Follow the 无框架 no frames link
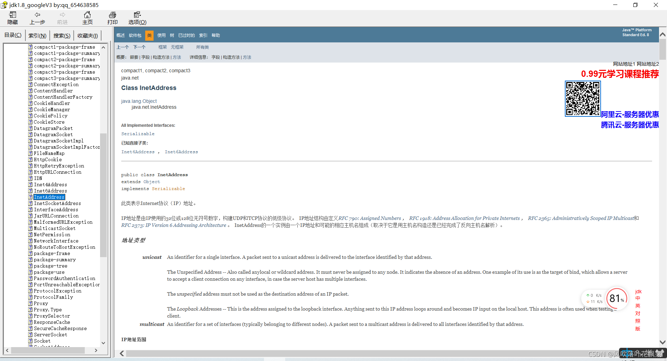Image resolution: width=667 pixels, height=361 pixels. (x=177, y=47)
